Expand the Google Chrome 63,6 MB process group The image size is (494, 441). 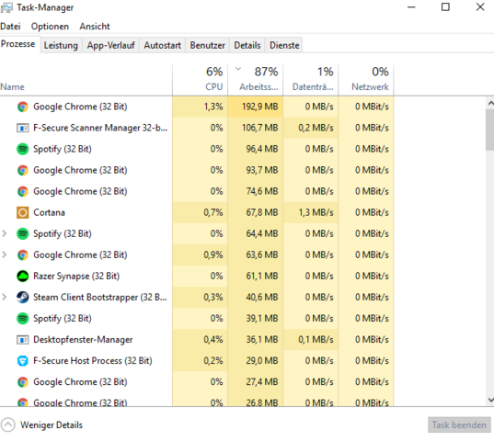tap(5, 254)
